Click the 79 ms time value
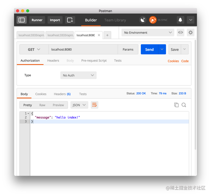Viewport: 211px width, 196px height. 162,93
